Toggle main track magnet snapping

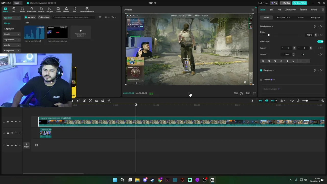[261, 101]
